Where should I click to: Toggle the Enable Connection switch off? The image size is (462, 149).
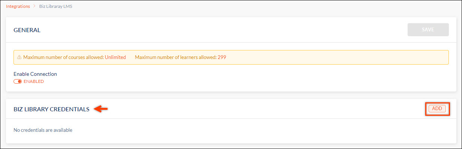18,81
